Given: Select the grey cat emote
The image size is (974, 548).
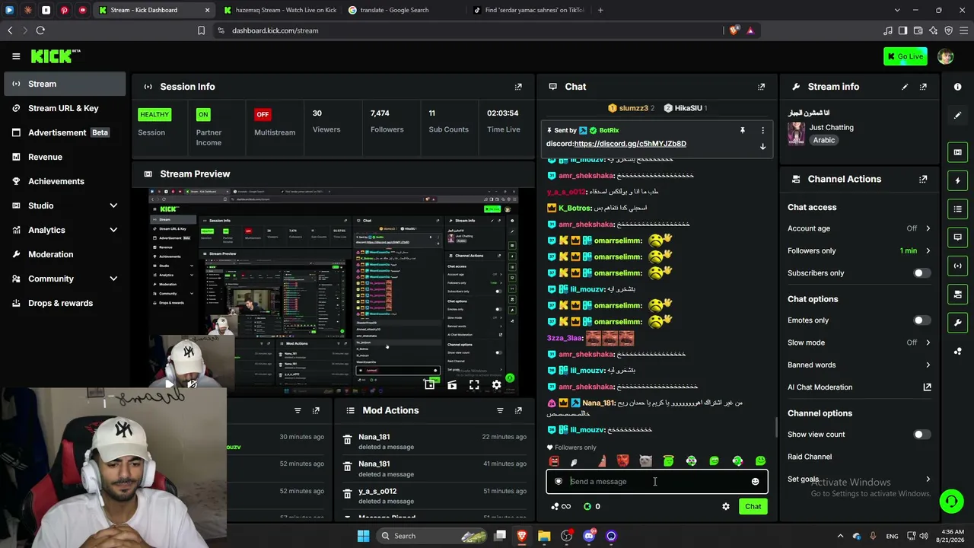Looking at the screenshot, I should pyautogui.click(x=645, y=461).
